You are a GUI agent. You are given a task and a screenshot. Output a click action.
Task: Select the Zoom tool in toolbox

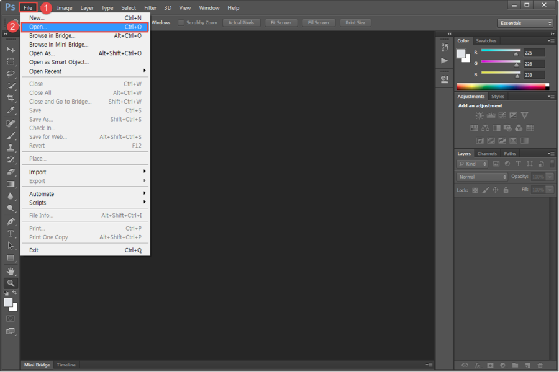11,283
